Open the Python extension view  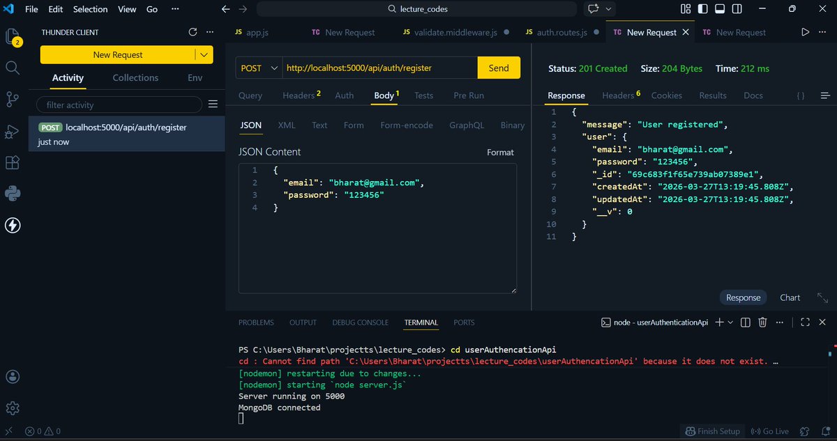(x=12, y=194)
